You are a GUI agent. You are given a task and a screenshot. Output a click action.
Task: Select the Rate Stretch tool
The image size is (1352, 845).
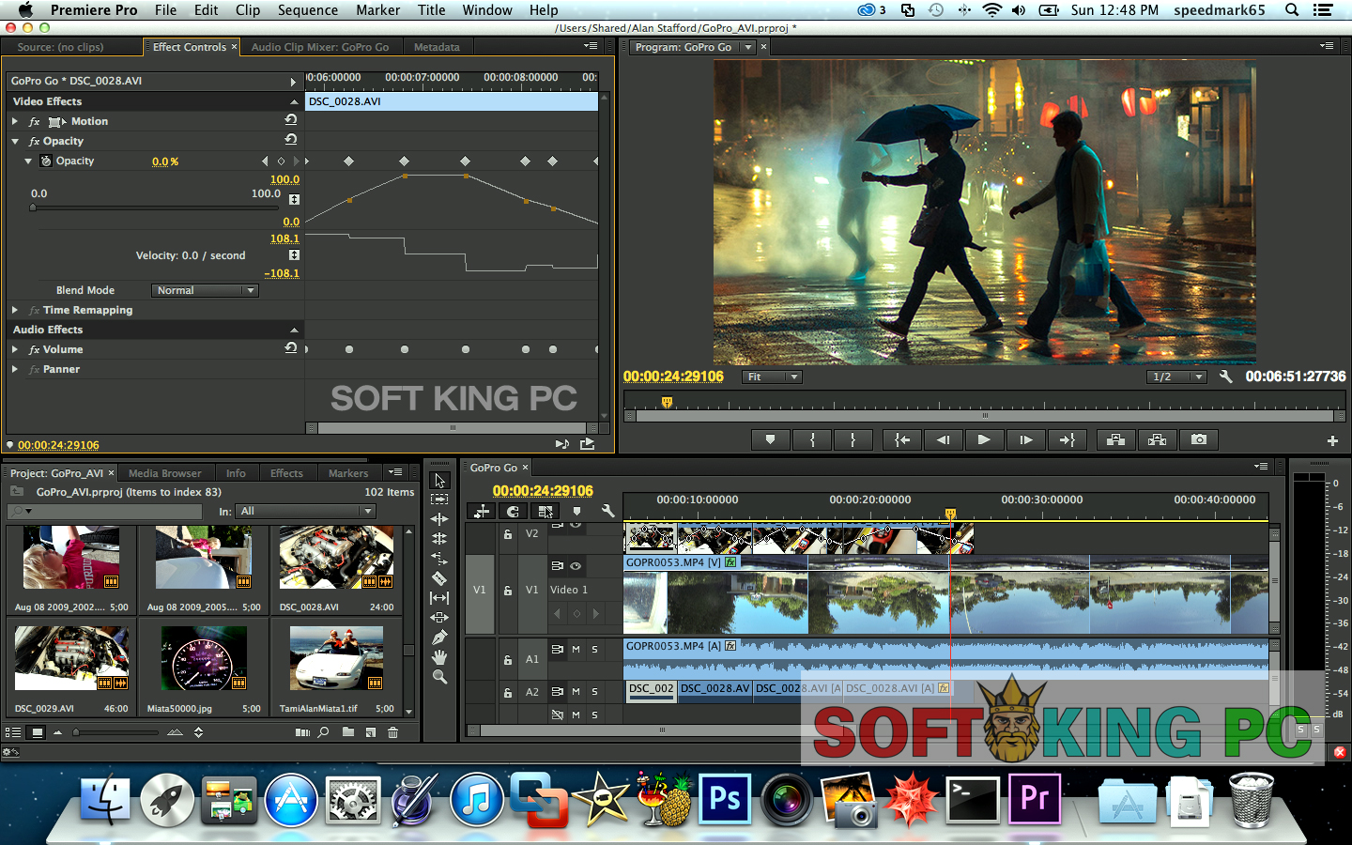click(x=439, y=559)
